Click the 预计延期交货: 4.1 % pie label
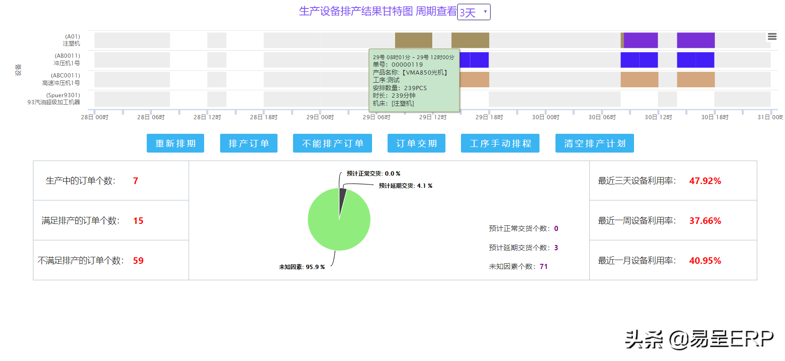The height and width of the screenshot is (361, 785). [405, 186]
